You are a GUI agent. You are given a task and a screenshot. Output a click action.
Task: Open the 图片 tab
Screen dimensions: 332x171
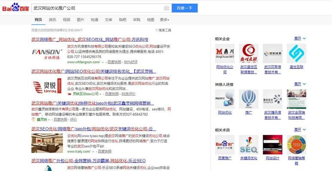[x=81, y=20]
